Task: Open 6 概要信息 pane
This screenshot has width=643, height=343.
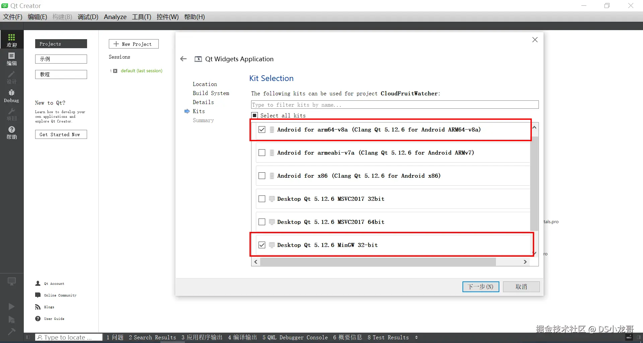Action: pos(348,337)
